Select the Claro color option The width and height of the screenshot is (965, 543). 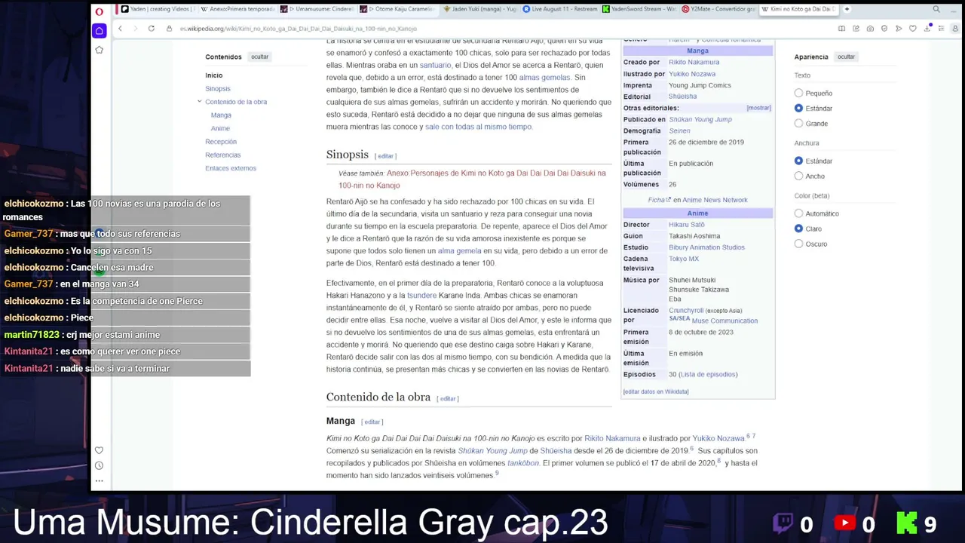pyautogui.click(x=798, y=229)
